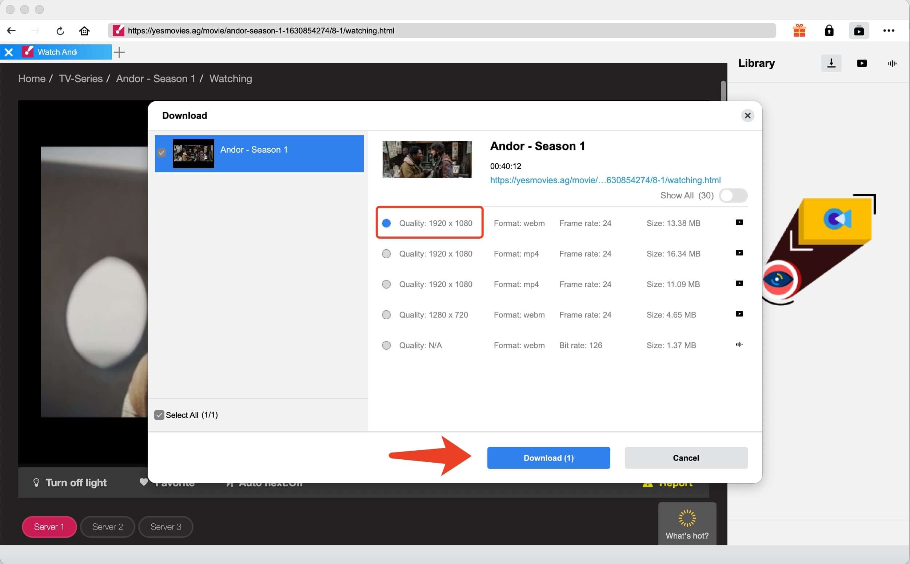
Task: Click the browser home icon
Action: (84, 31)
